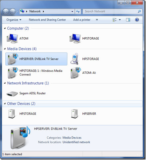
Task: Click the Network icon in the address bar
Action: click(22, 11)
